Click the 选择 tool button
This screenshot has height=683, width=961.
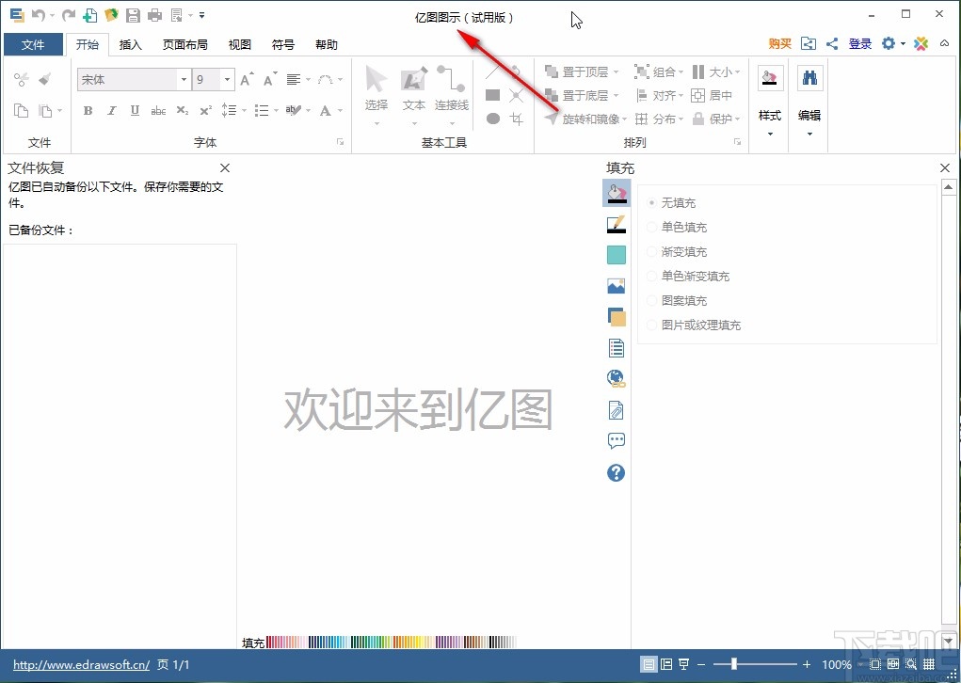point(376,95)
